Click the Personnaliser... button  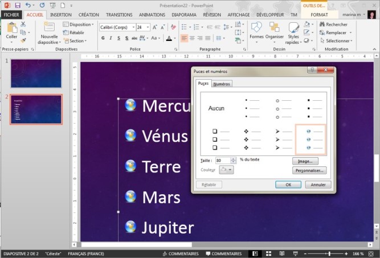pos(309,170)
